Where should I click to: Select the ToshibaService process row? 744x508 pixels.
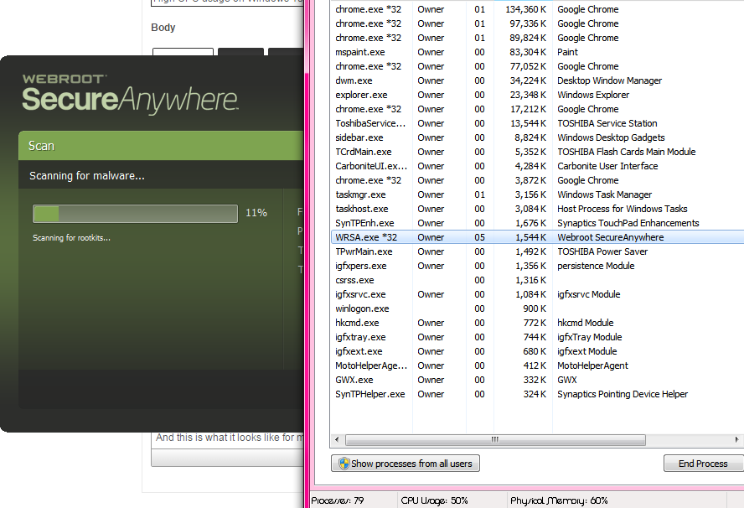pyautogui.click(x=537, y=123)
